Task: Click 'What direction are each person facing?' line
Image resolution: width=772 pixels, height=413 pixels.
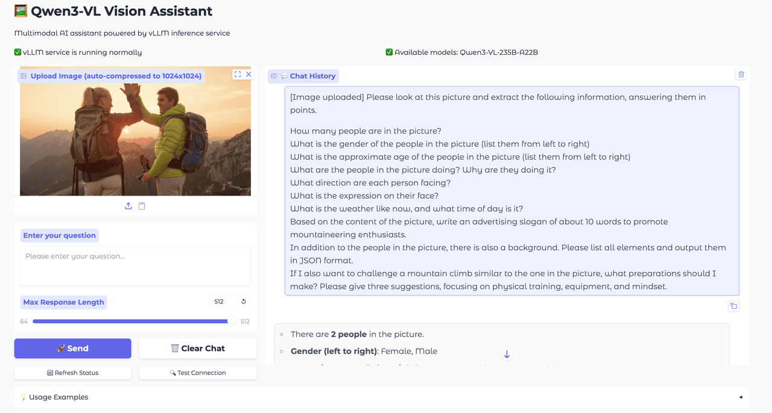Action: [370, 182]
